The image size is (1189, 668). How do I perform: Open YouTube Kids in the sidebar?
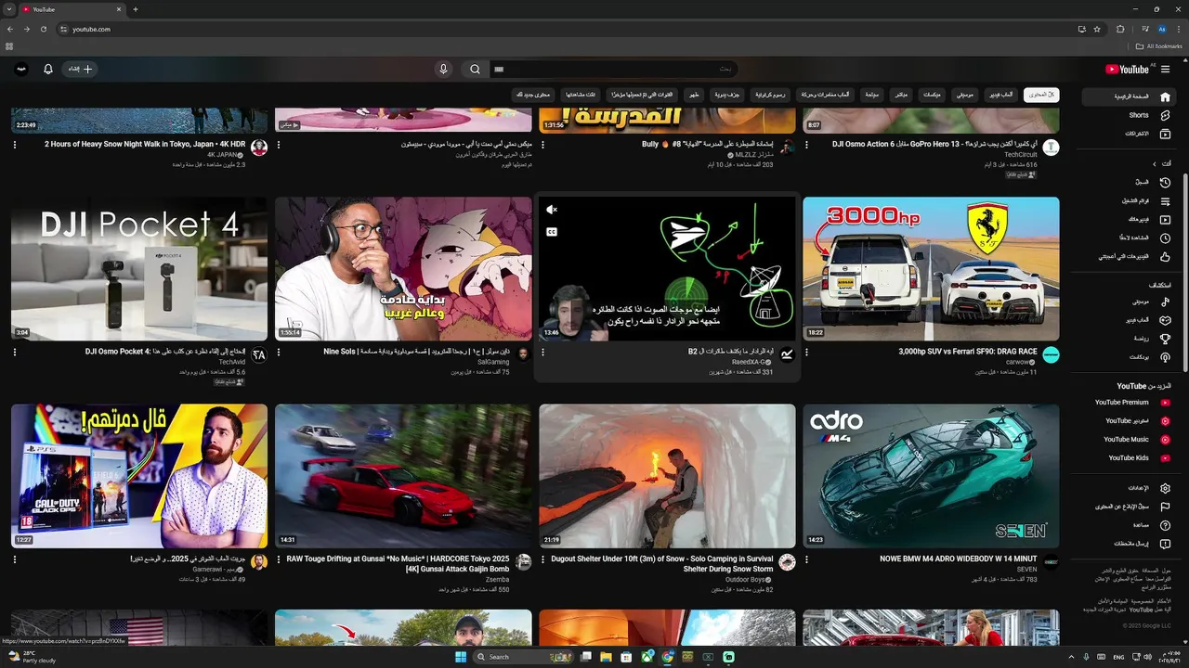tap(1130, 458)
